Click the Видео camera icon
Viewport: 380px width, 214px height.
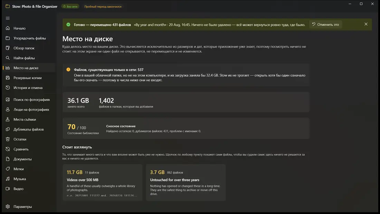click(8, 189)
